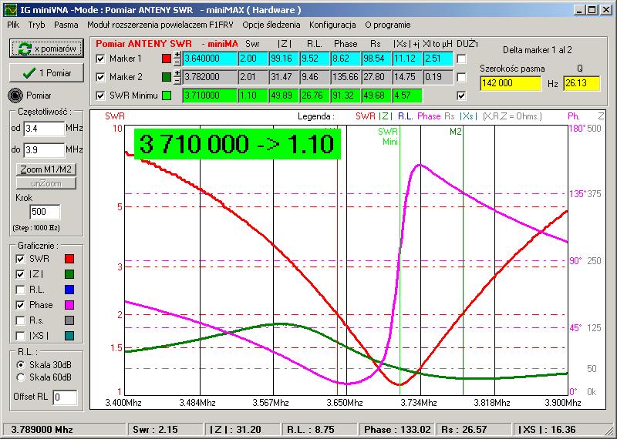Enable the DUŻY checkbox for Marker 1 row

click(461, 59)
